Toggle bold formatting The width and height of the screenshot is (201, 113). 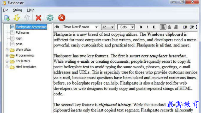(x=141, y=27)
